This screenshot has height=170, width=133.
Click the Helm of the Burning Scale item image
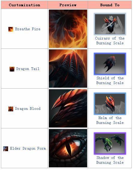pyautogui.click(x=110, y=104)
